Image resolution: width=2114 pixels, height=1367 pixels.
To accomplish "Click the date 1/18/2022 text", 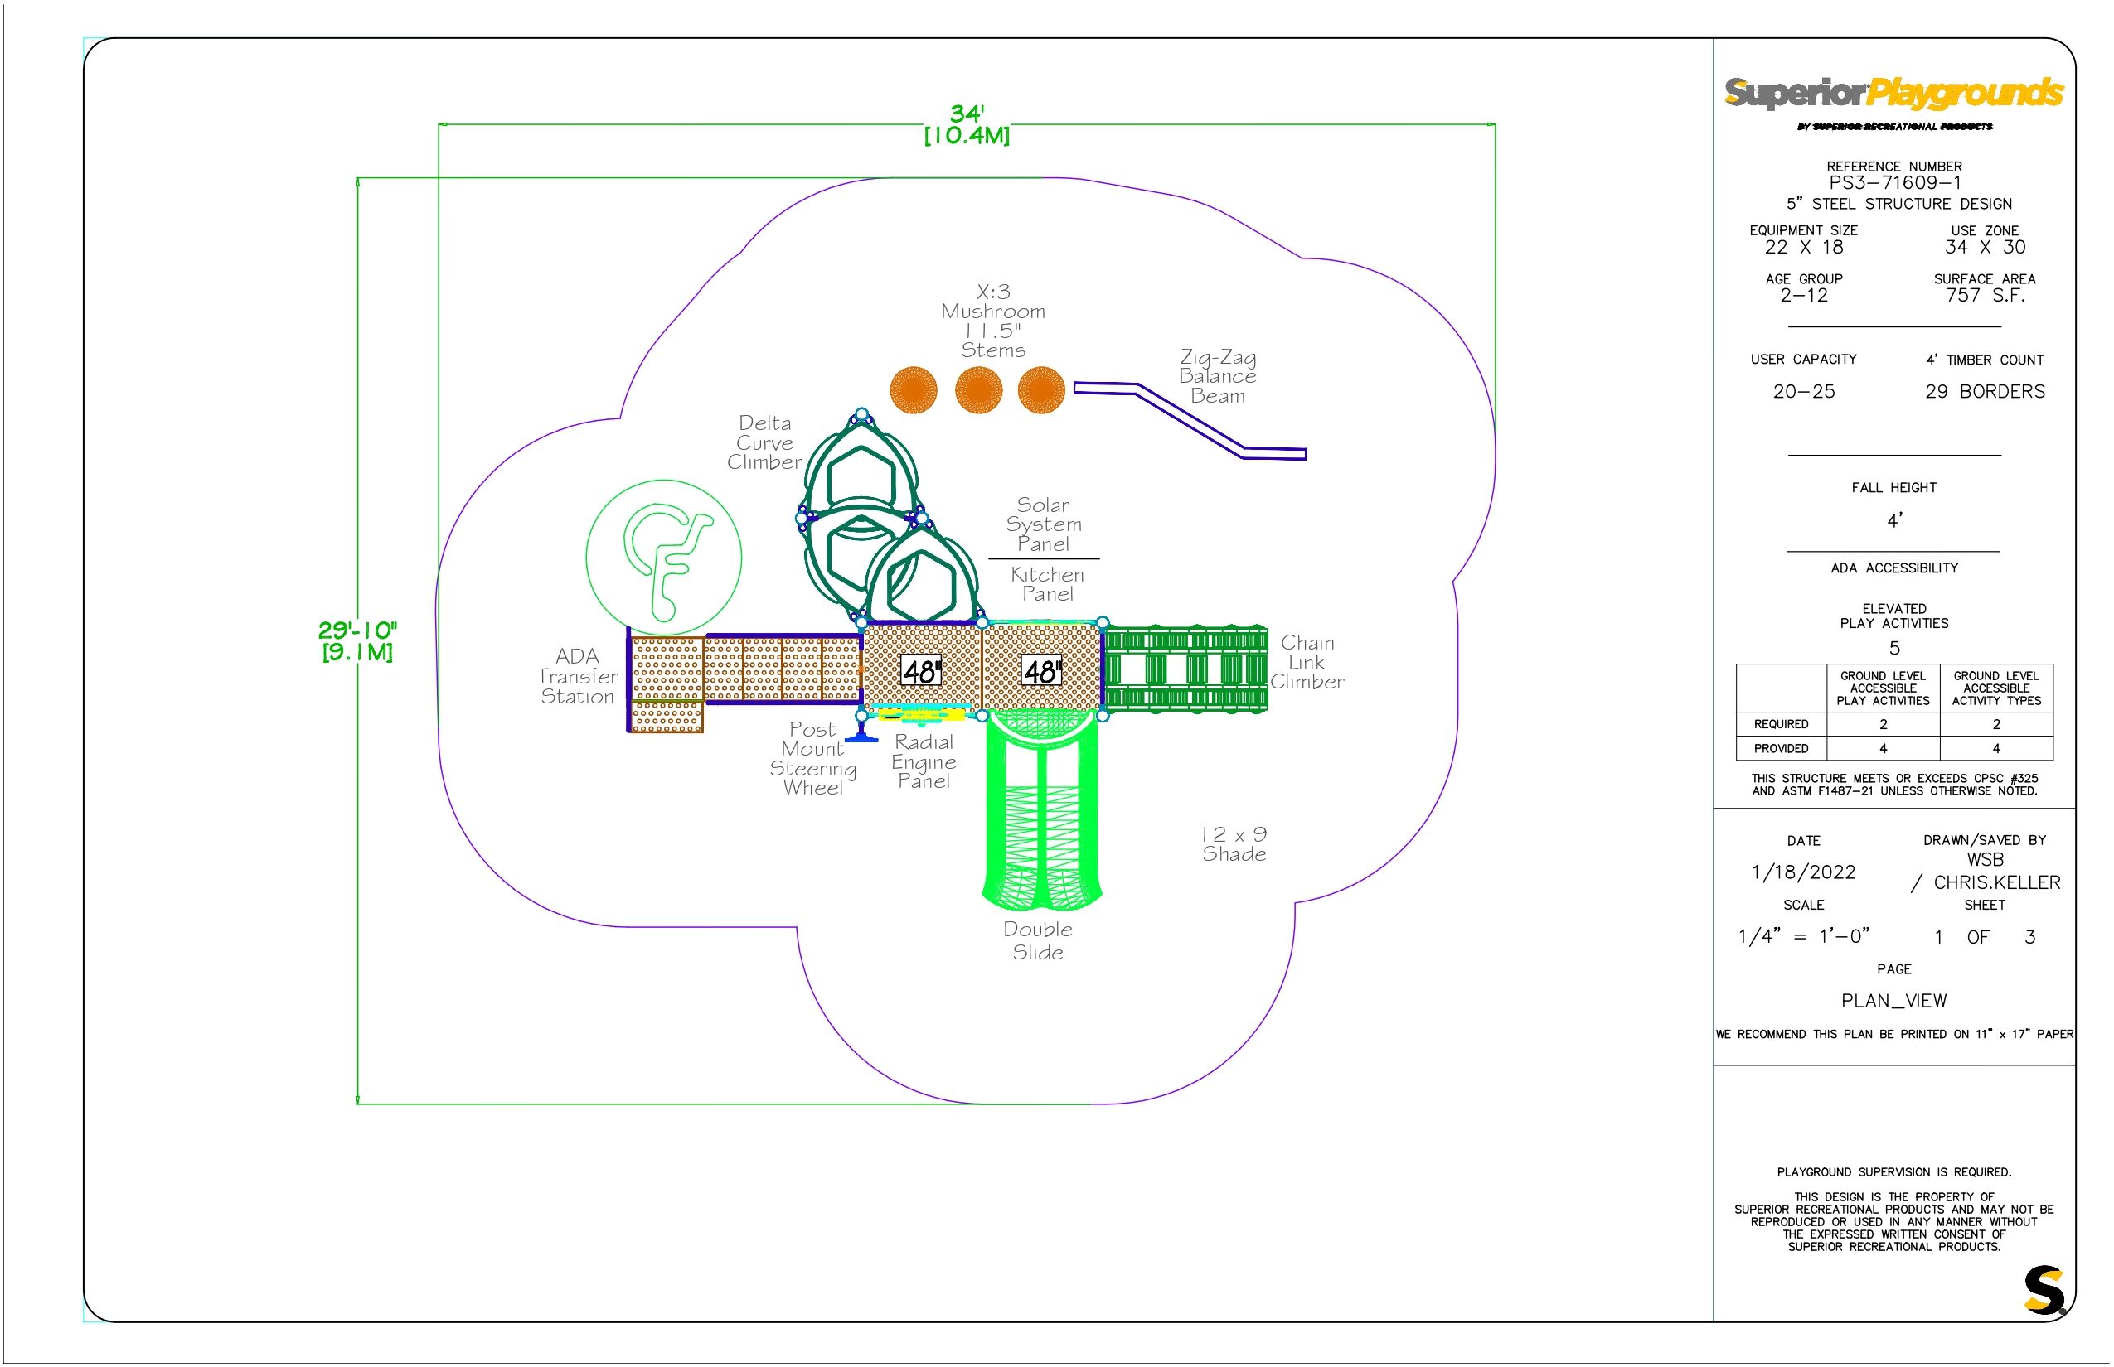I will (1803, 872).
